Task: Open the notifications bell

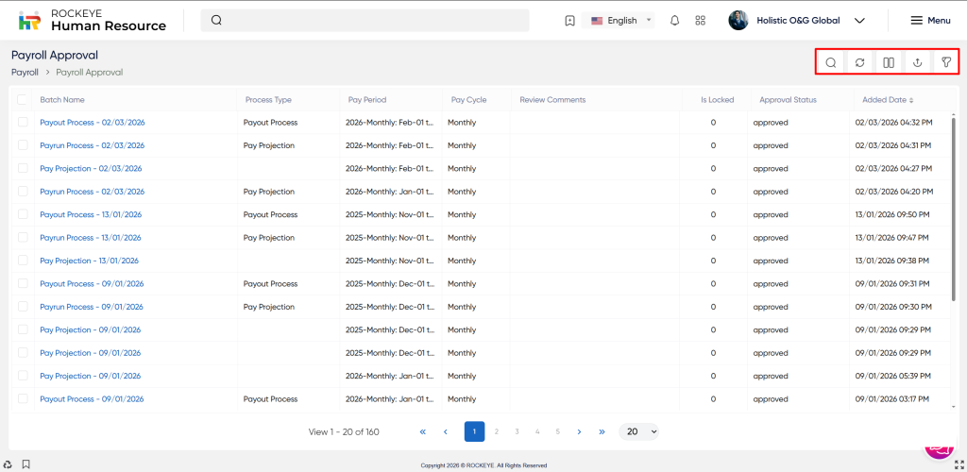Action: [x=674, y=21]
